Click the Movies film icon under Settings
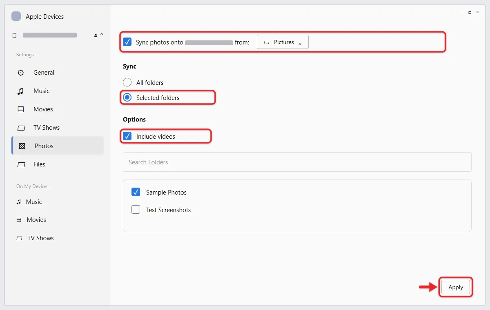490x310 pixels. point(21,109)
